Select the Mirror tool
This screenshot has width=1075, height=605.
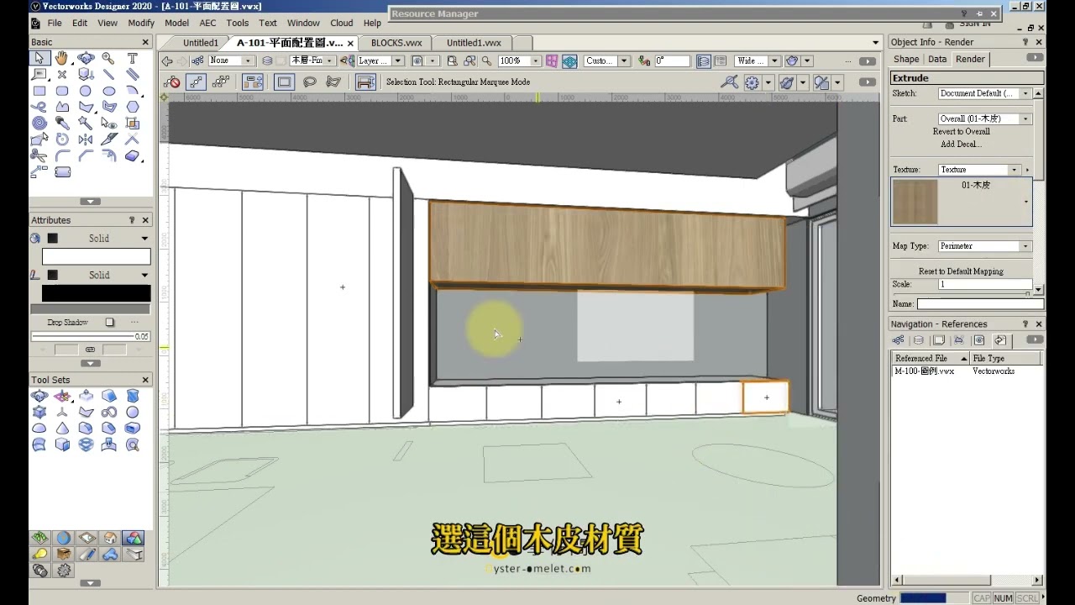[x=86, y=139]
